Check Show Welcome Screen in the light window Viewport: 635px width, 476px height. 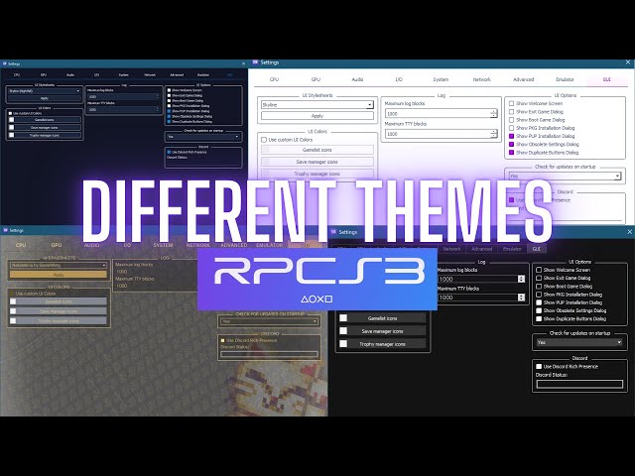512,103
